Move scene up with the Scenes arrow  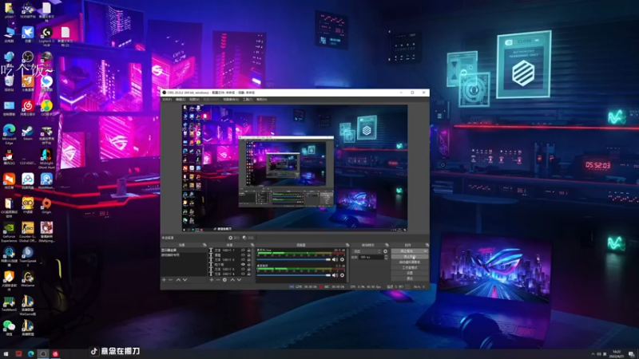tap(178, 280)
